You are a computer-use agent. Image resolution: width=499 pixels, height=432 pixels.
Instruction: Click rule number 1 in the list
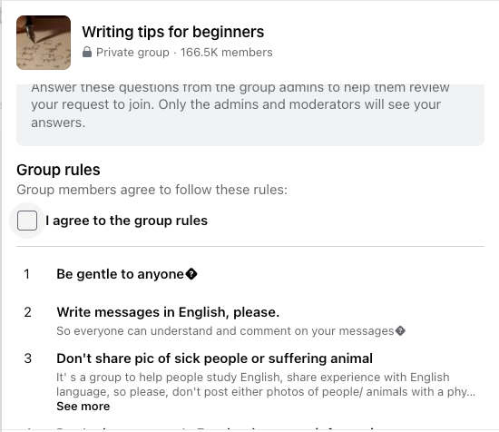27,274
